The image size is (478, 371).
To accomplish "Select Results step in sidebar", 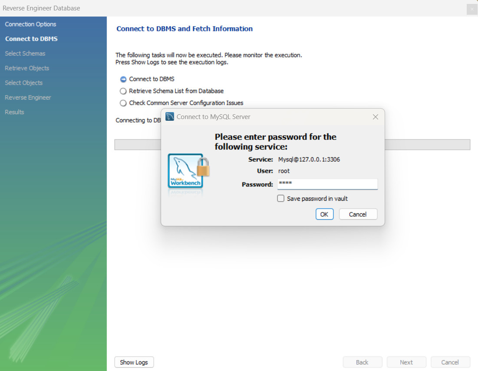I will pos(14,112).
